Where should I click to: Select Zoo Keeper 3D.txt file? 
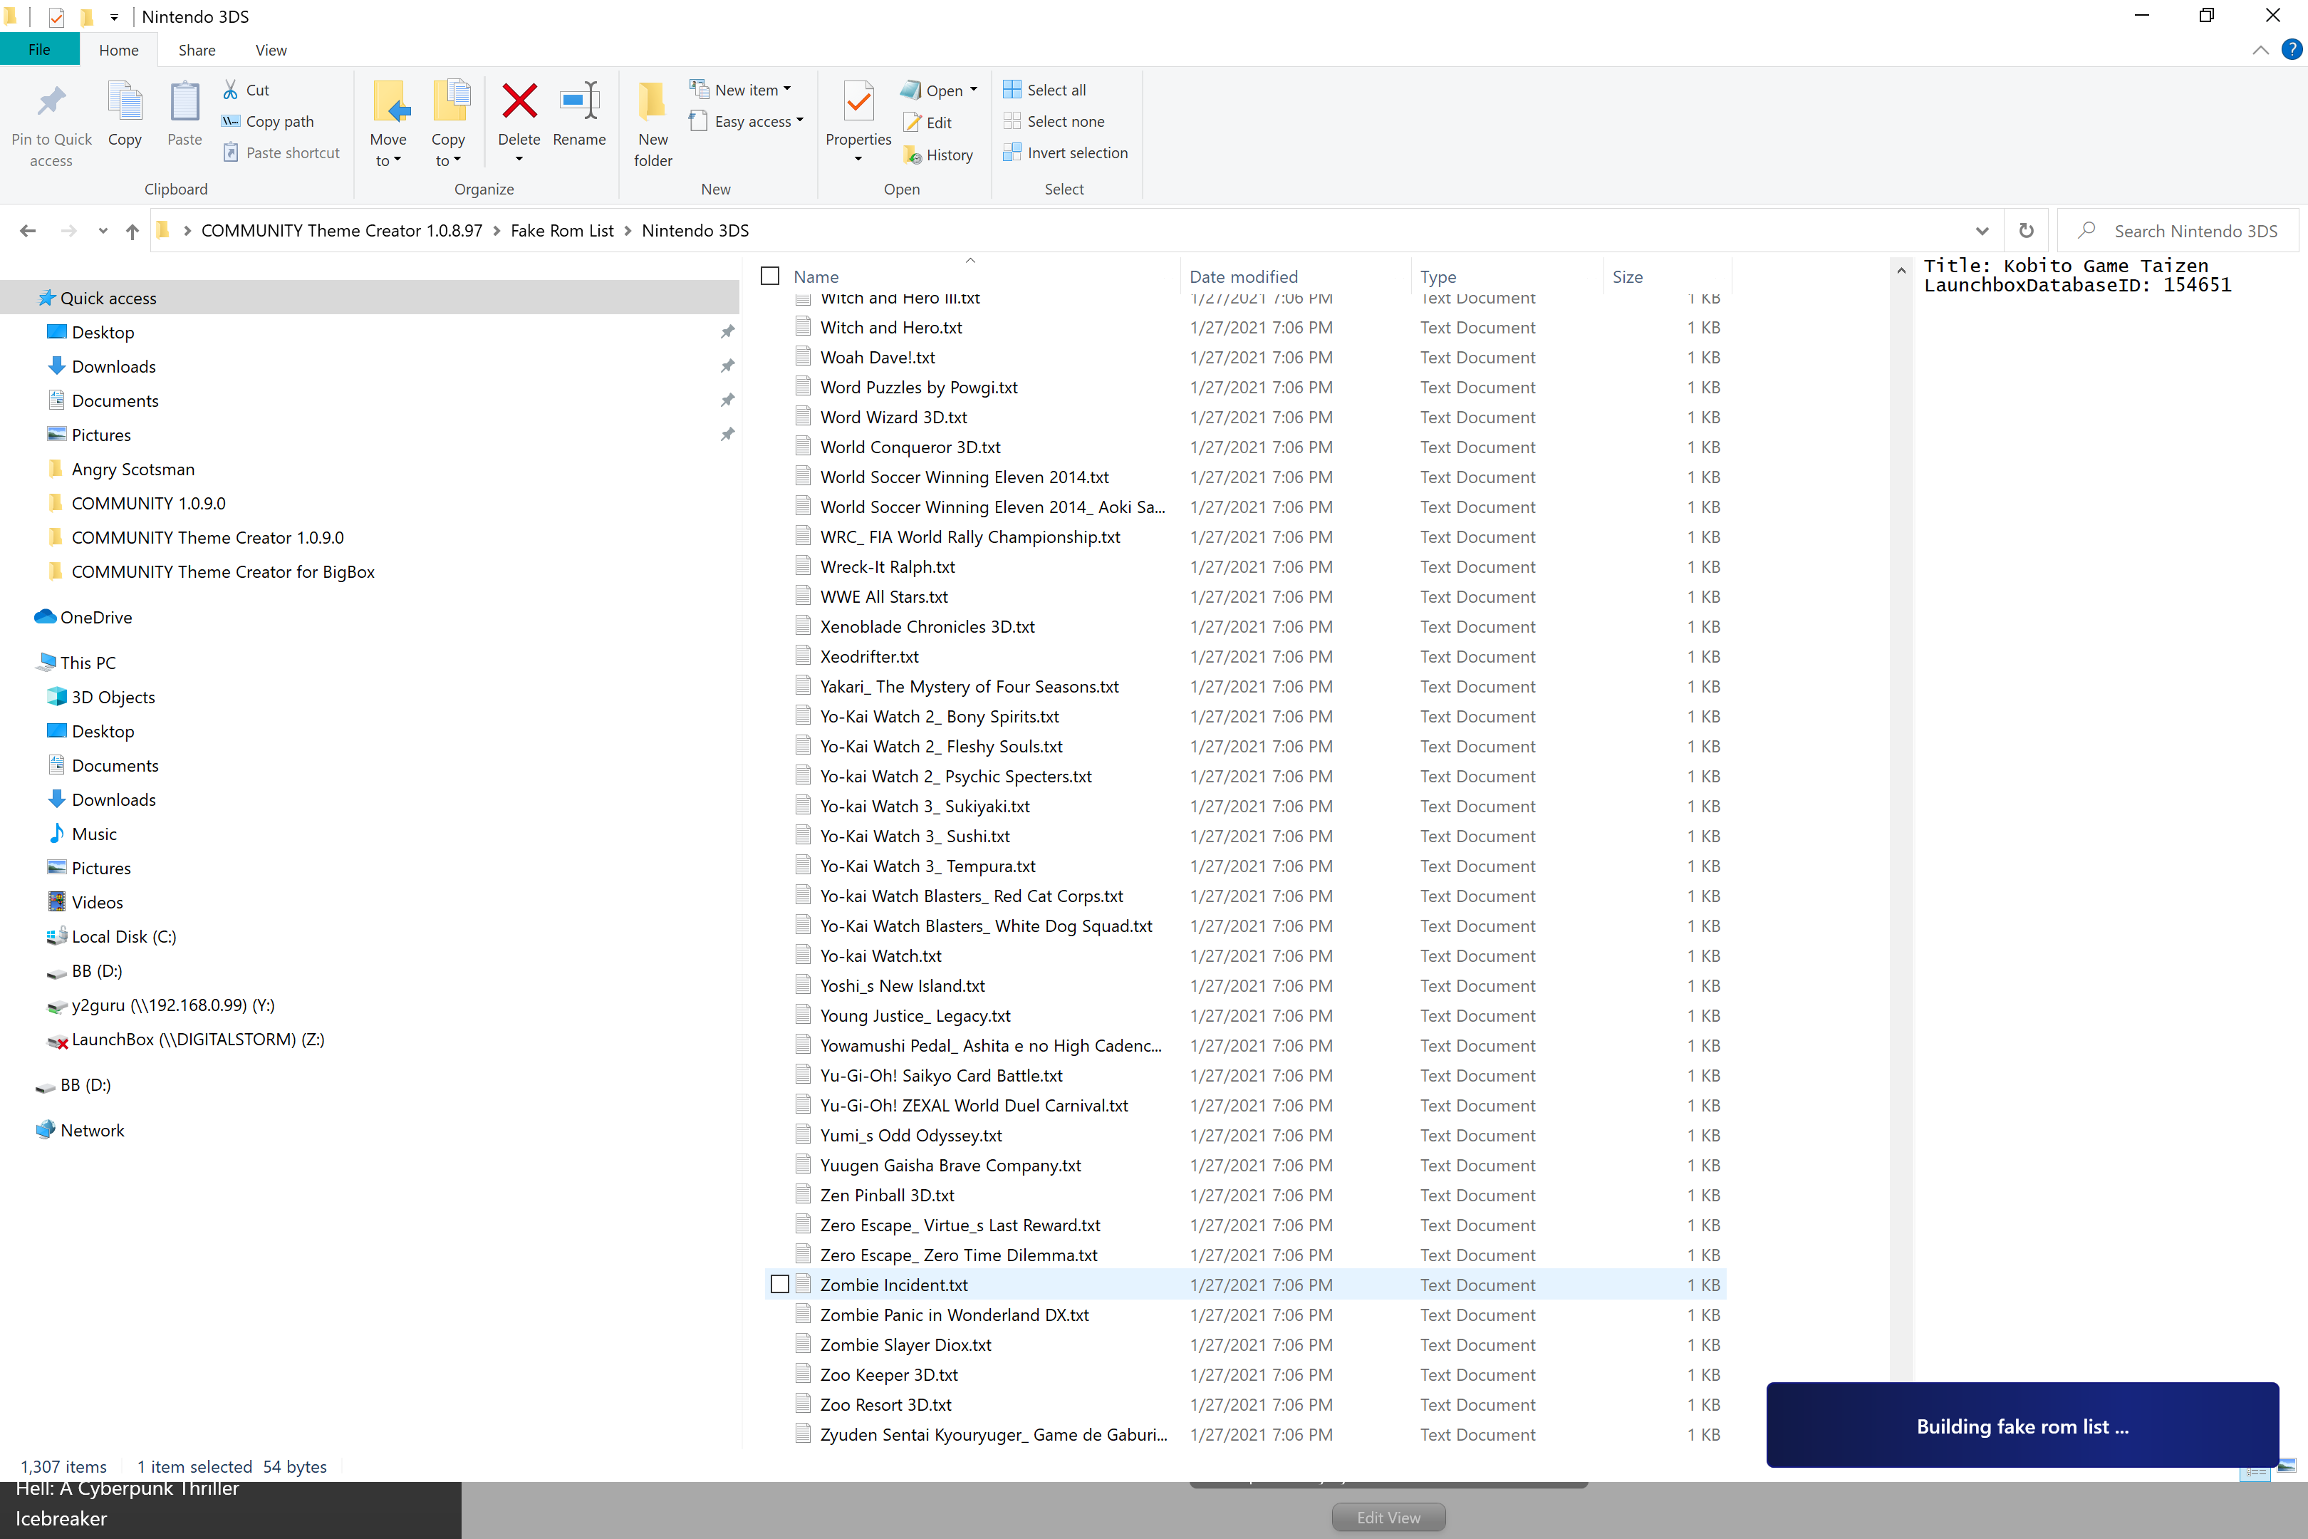[888, 1374]
